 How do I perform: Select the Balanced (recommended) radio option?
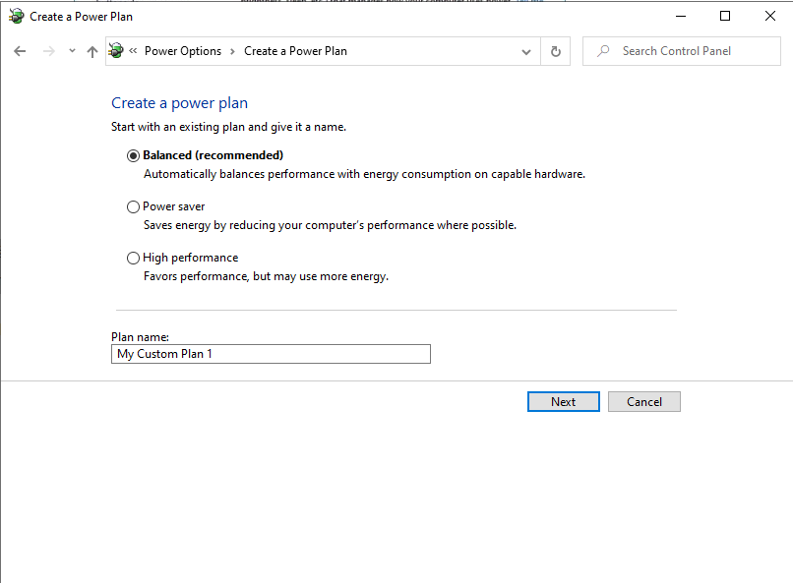(134, 155)
